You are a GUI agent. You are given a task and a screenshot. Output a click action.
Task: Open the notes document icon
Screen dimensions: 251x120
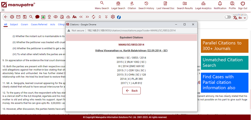[62, 17]
